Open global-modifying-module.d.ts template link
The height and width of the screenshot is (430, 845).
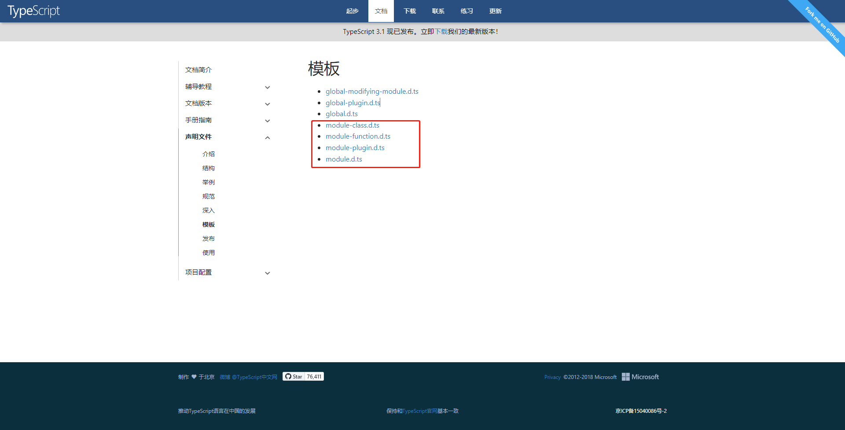[372, 92]
